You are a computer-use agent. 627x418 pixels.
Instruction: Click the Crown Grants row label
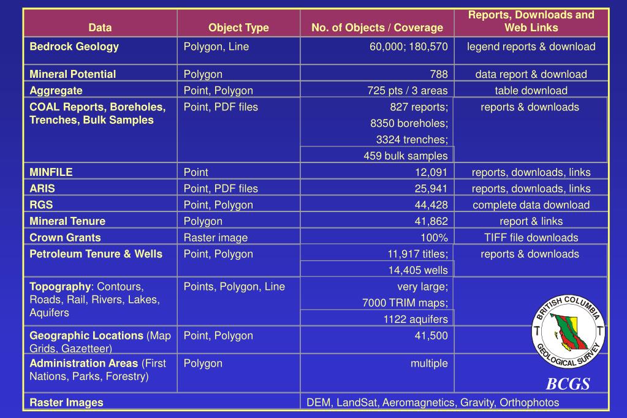click(65, 238)
